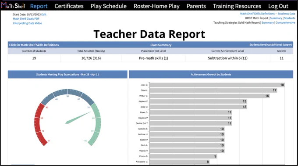Click Alex C.'s bar showing 18
This screenshot has width=298, height=166.
point(217,85)
